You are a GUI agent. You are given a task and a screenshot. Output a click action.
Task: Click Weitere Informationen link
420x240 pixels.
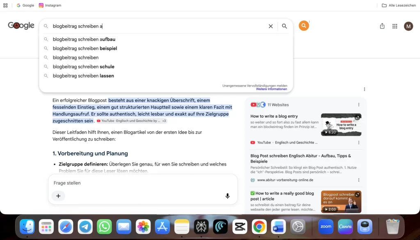click(x=272, y=89)
